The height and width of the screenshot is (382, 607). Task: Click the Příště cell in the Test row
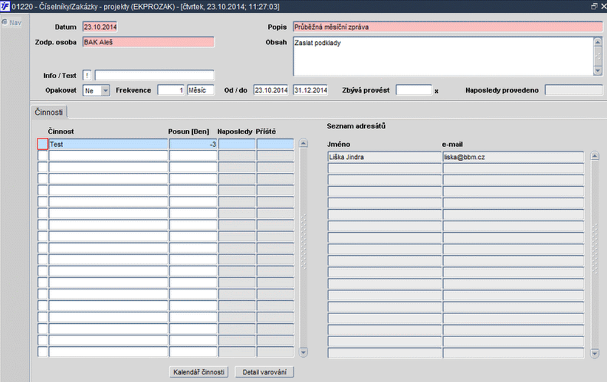pos(275,144)
